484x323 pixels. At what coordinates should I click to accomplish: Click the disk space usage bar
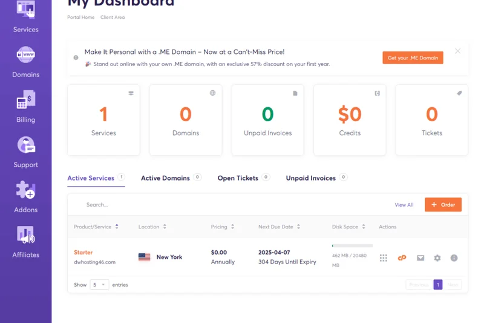[x=352, y=246]
